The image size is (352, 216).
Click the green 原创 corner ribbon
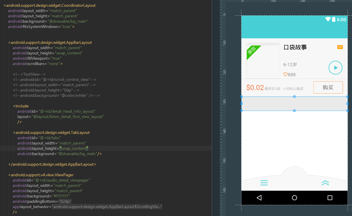click(x=252, y=51)
